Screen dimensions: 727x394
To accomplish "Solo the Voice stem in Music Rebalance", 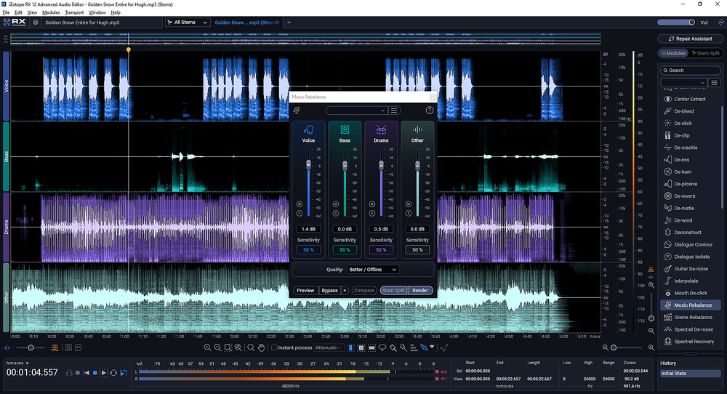I will (x=300, y=213).
